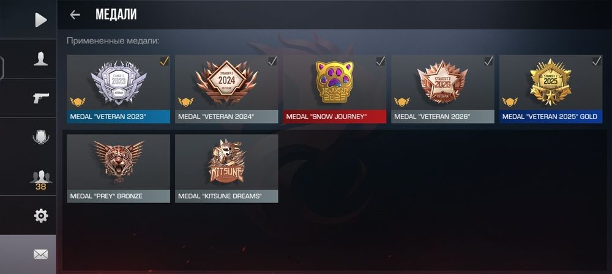Open the mail envelope icon

[x=40, y=254]
